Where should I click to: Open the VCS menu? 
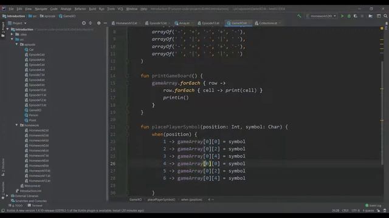click(x=120, y=9)
